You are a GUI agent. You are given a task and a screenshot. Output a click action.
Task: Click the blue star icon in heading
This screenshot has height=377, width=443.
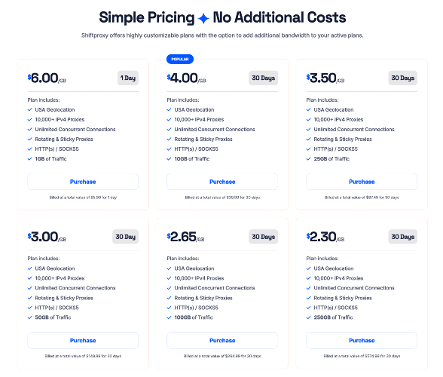pos(203,19)
